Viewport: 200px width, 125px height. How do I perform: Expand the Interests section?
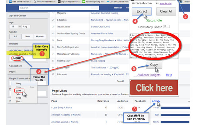13,44
